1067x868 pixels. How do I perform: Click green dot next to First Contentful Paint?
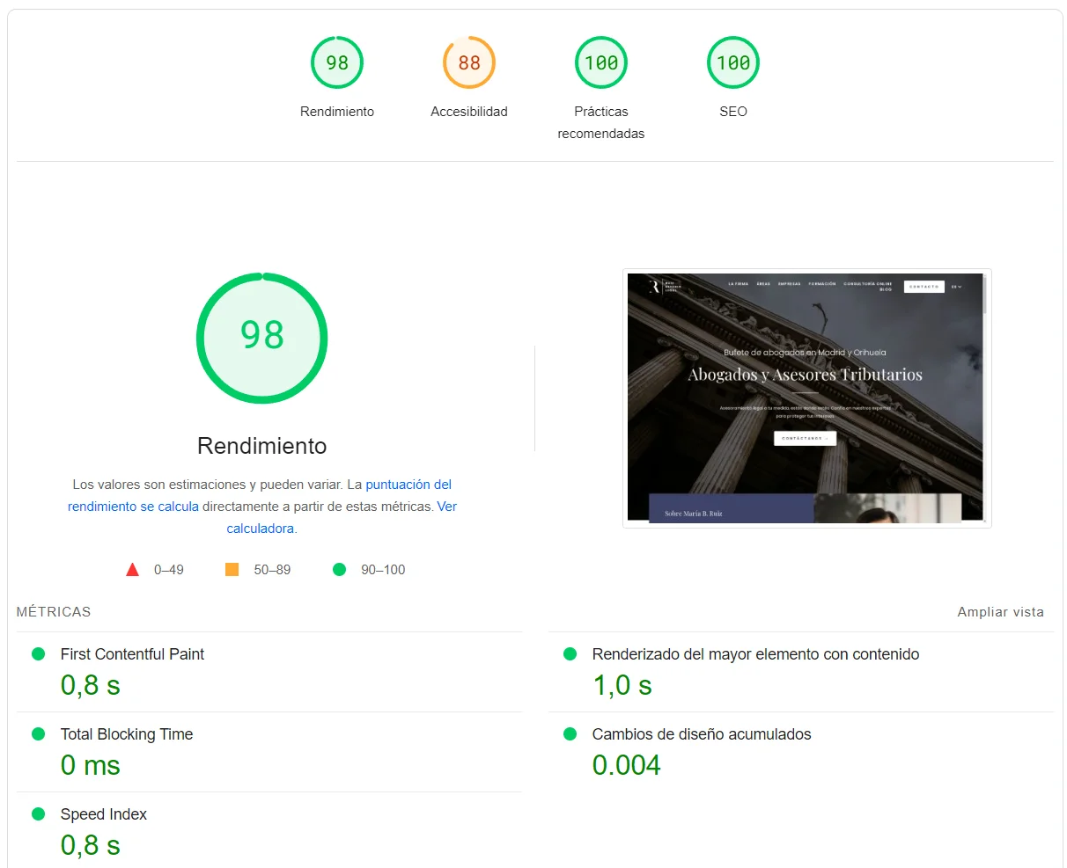(x=39, y=654)
